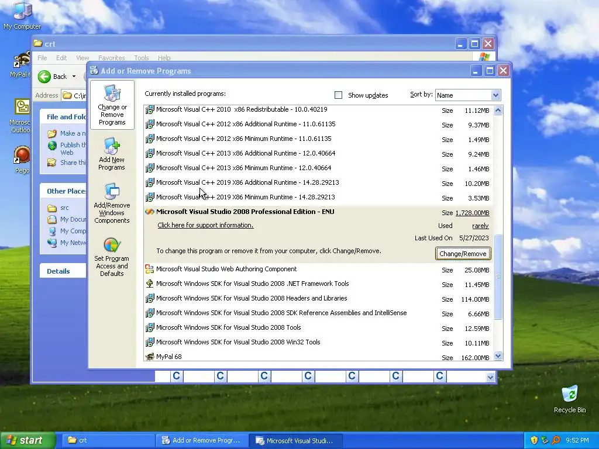Click icon of SDK Headers and Libraries entry
The width and height of the screenshot is (599, 449).
[x=150, y=298]
